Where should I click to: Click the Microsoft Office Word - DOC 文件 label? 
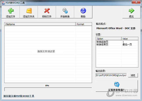116,28
